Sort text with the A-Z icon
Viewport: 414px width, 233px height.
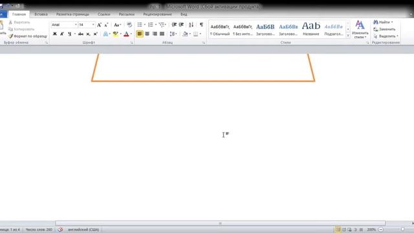click(x=191, y=25)
